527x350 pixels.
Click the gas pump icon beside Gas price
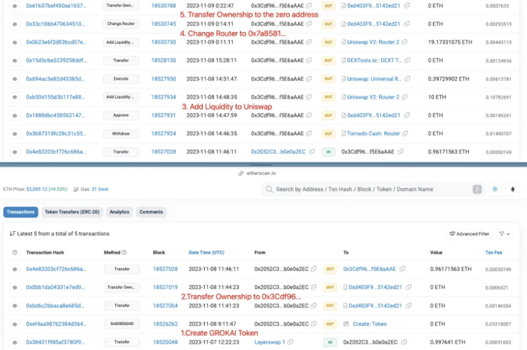point(76,189)
